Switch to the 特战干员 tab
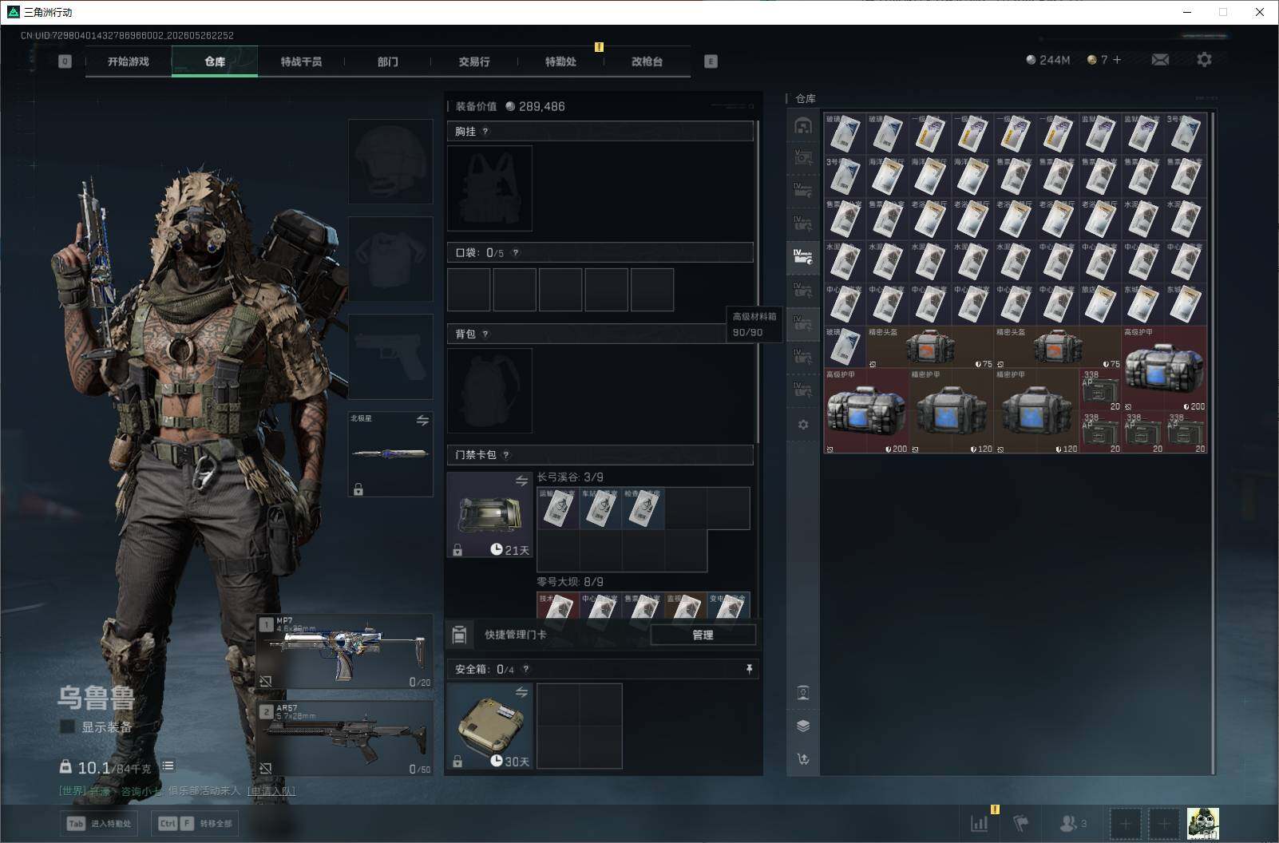The image size is (1279, 843). pyautogui.click(x=301, y=61)
